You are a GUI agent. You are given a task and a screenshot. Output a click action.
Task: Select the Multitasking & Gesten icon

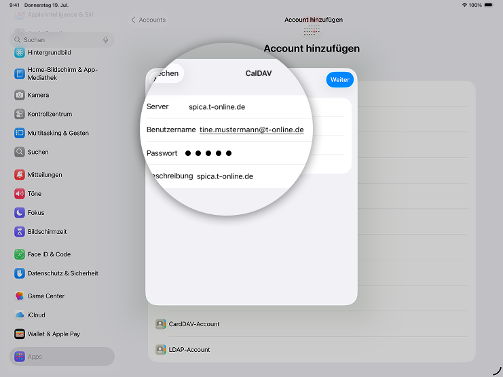[20, 133]
